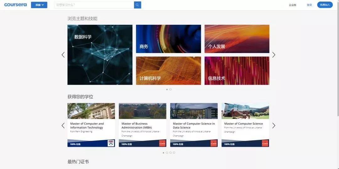Open the 信息技术 topic tile
339x169 pixels.
pos(237,71)
